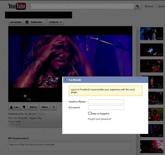The height and width of the screenshot is (155, 165).
Task: Click the video progress scrubber handle
Action: click(x=25, y=96)
